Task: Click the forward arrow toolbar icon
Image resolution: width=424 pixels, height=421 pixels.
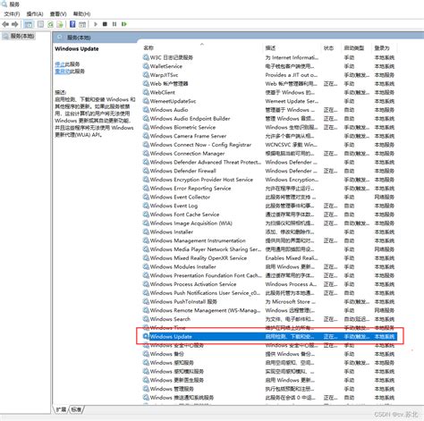Action: 15,24
